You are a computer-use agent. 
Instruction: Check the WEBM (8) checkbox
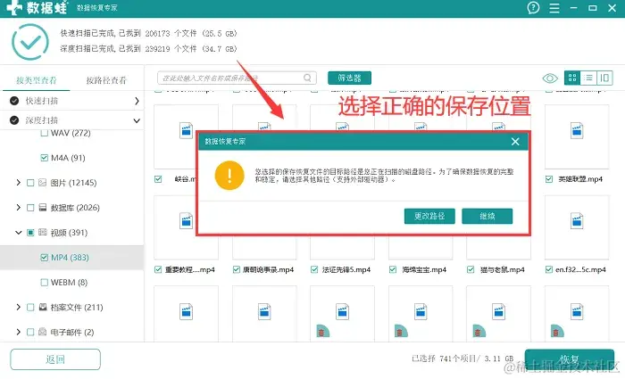point(45,283)
